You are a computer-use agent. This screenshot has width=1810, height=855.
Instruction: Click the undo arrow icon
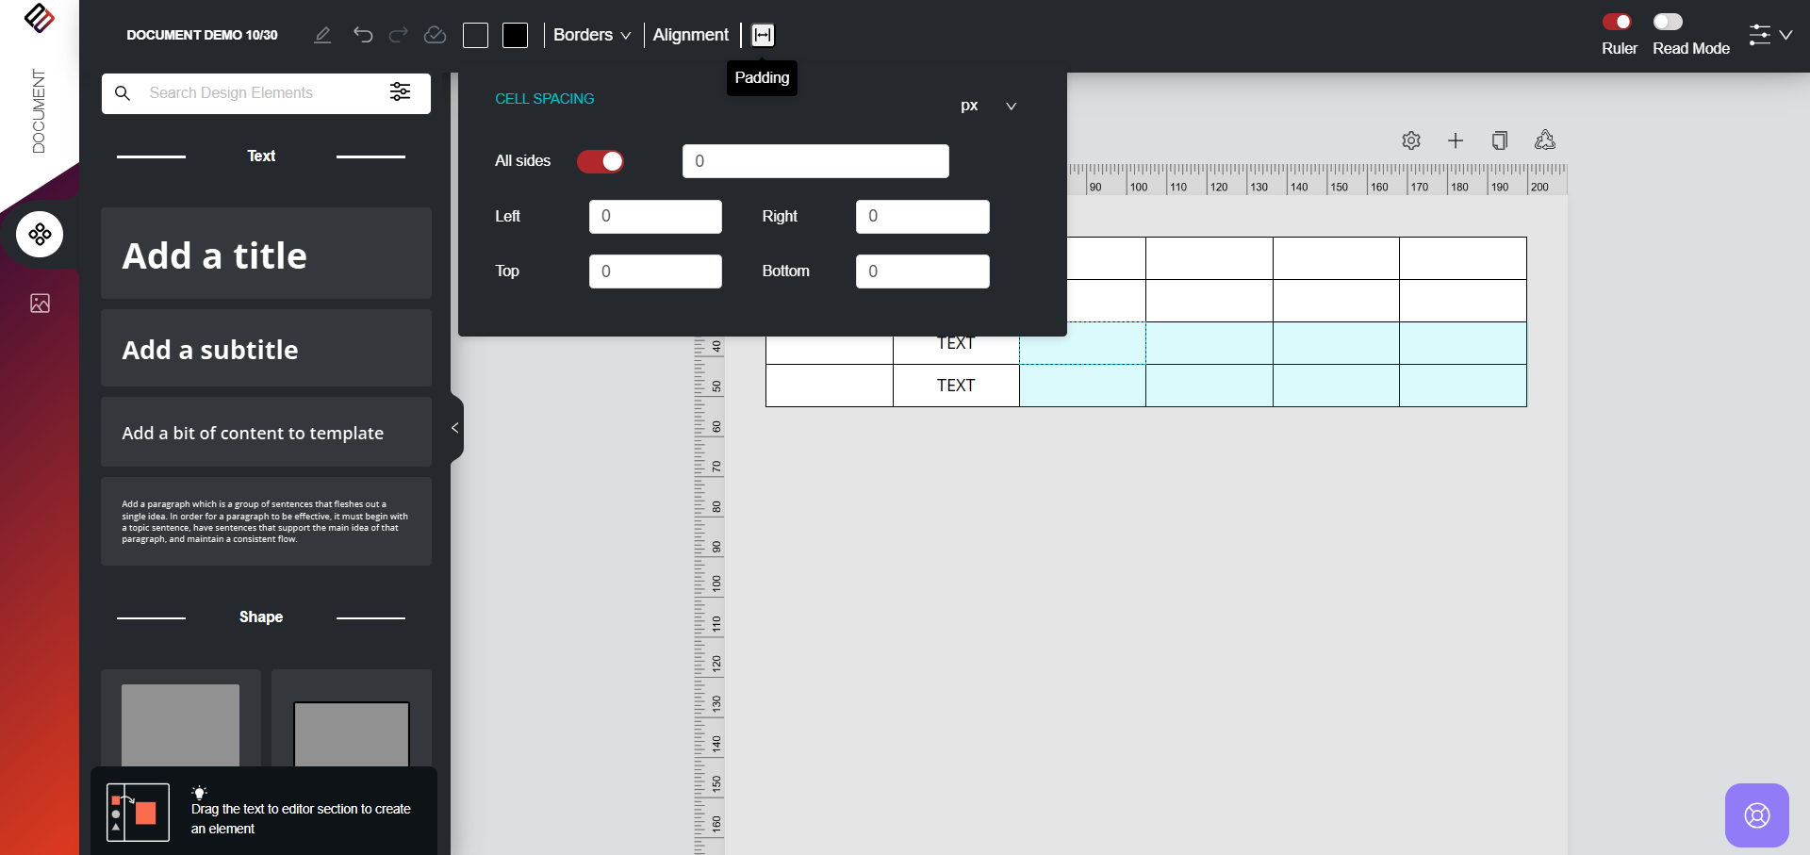(363, 35)
